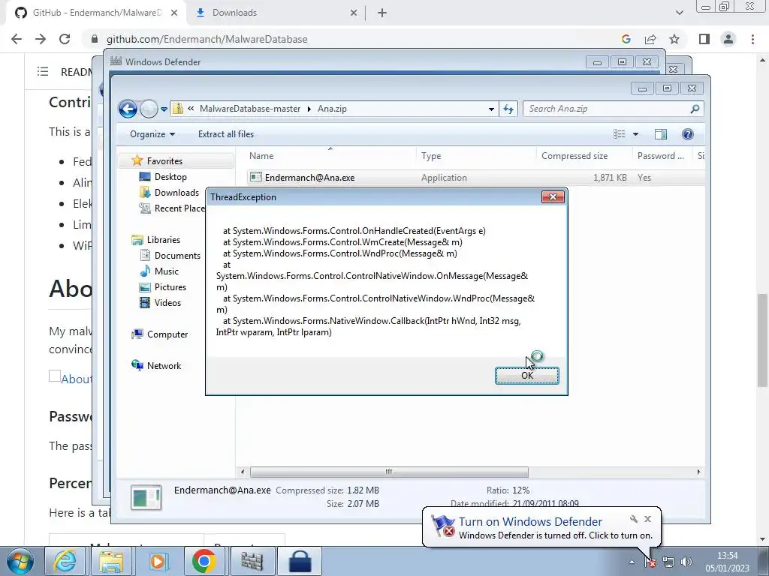Toggle the preview pane icon
The image size is (769, 576).
pos(661,134)
